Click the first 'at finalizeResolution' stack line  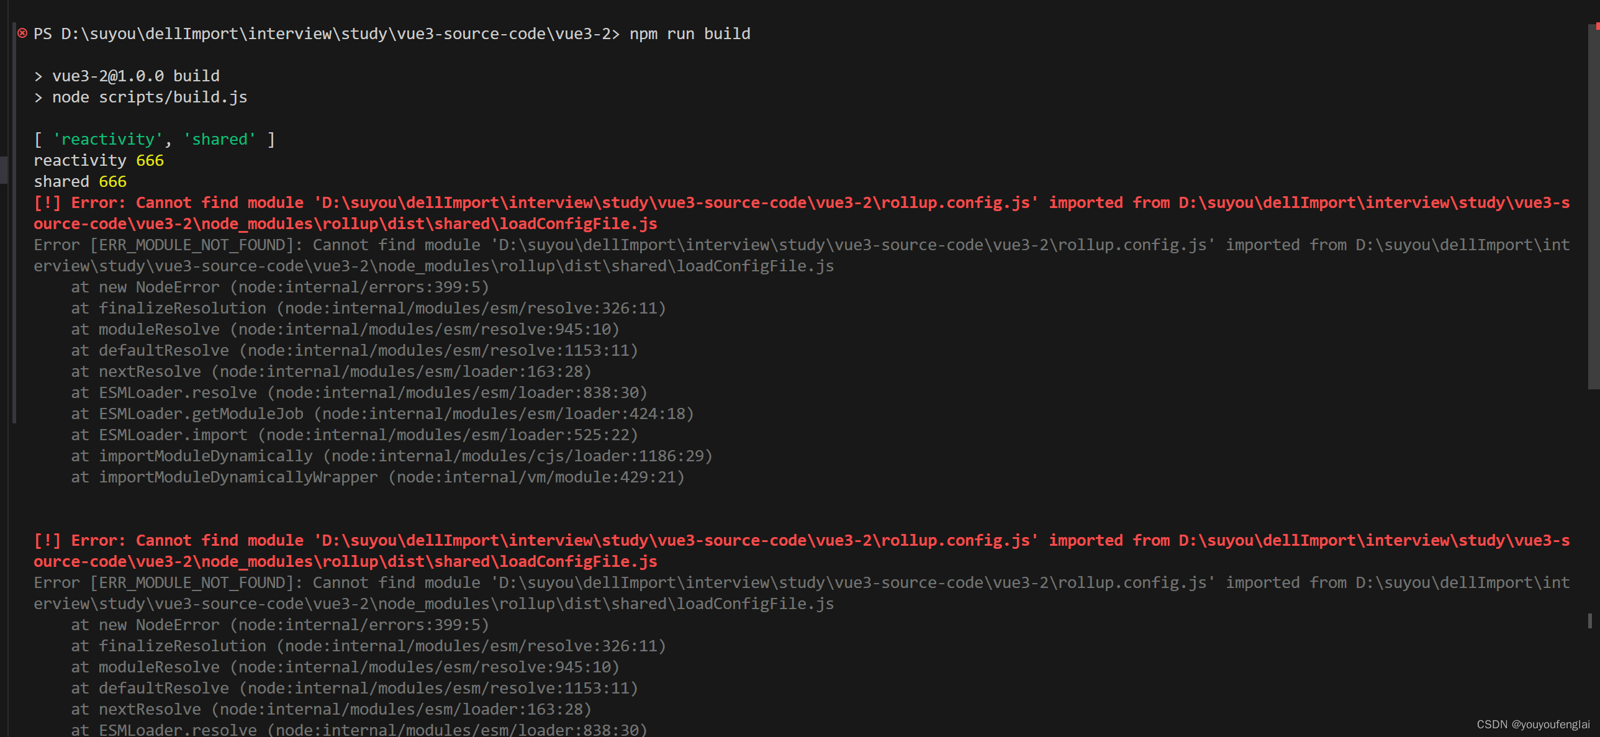368,308
